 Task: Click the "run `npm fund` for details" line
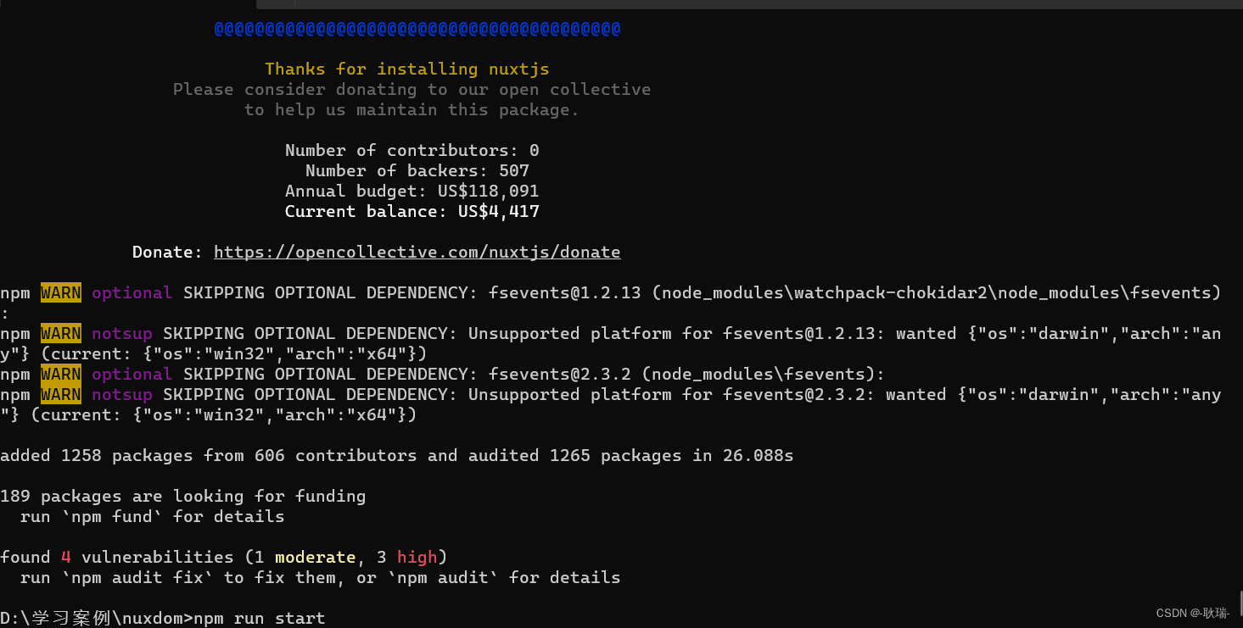(153, 517)
